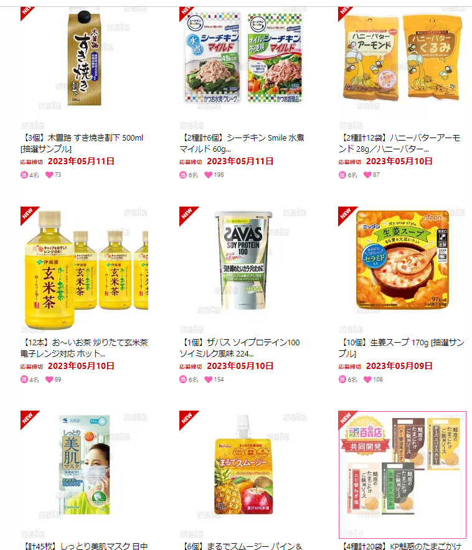Like the Sea Chicken Smile product

209,175
